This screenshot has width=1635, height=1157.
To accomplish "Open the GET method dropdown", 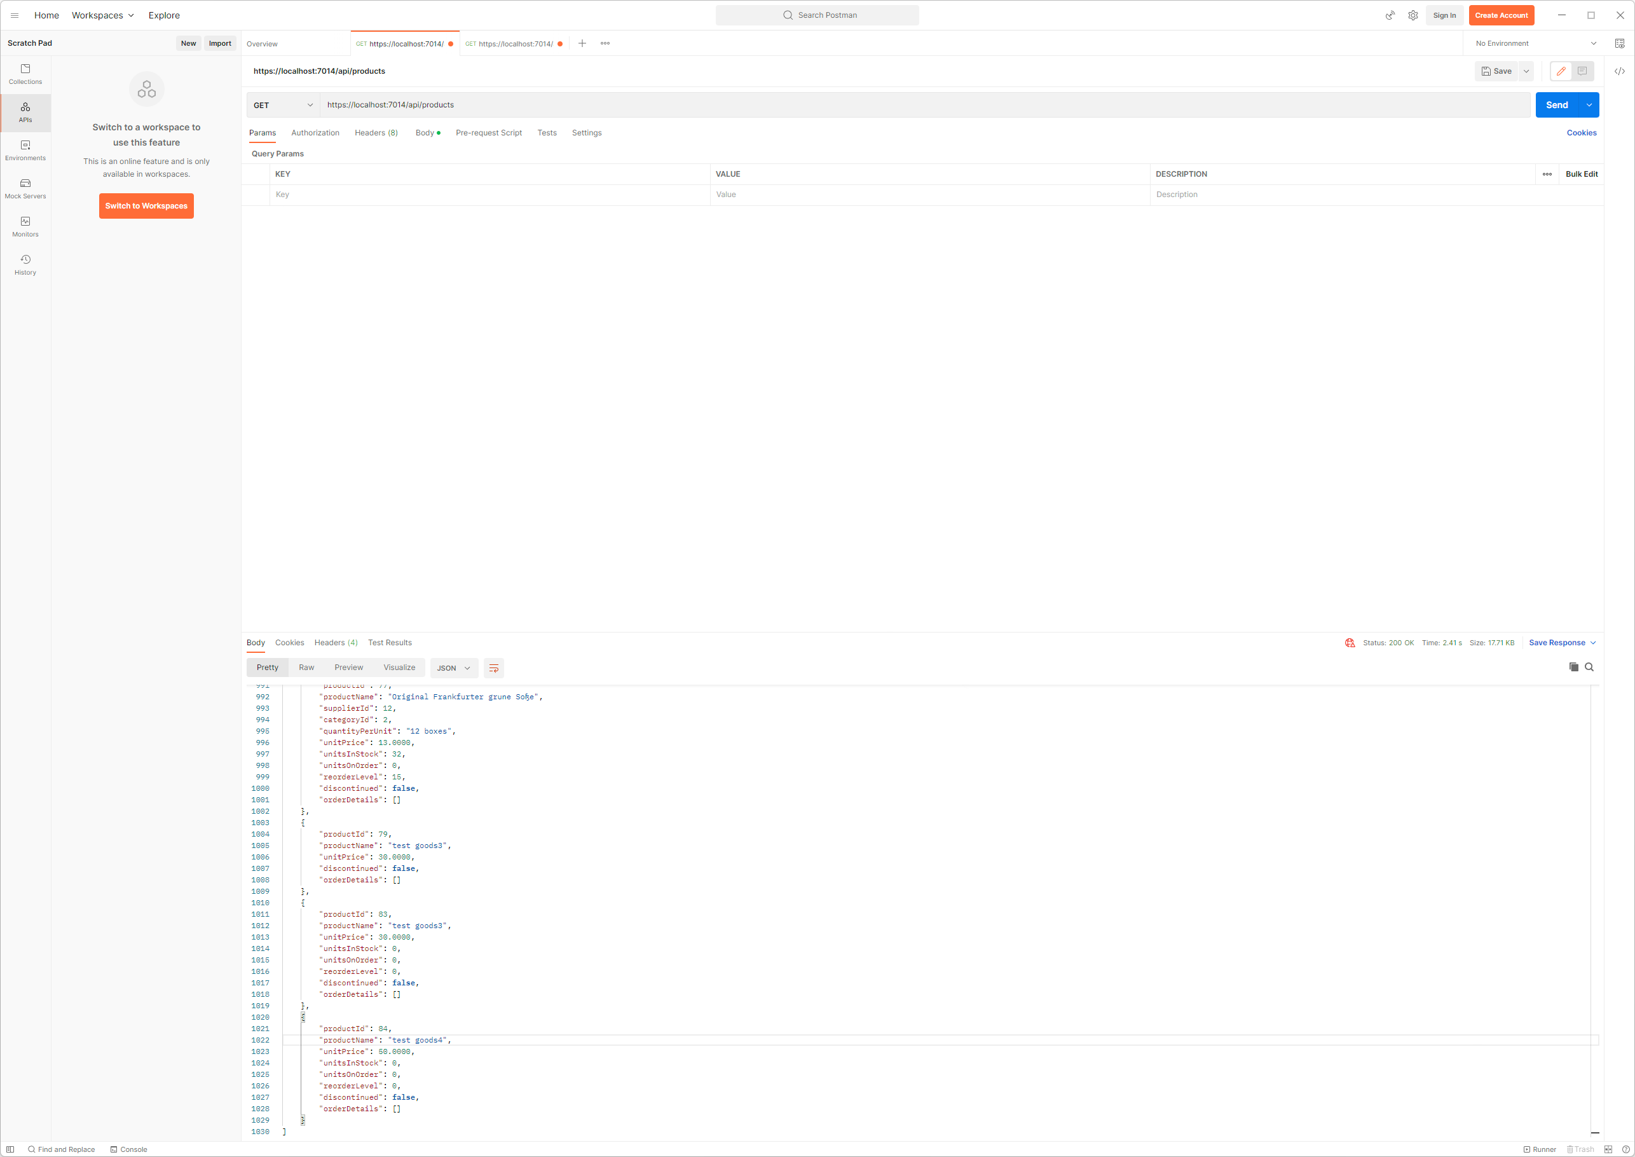I will click(283, 105).
